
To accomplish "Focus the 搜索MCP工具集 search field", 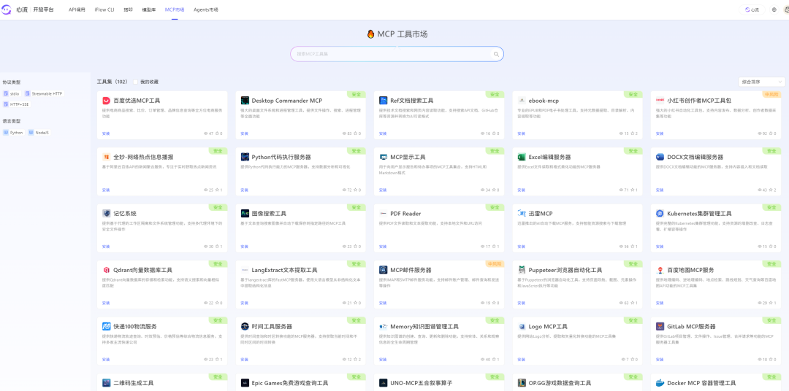I will point(397,54).
